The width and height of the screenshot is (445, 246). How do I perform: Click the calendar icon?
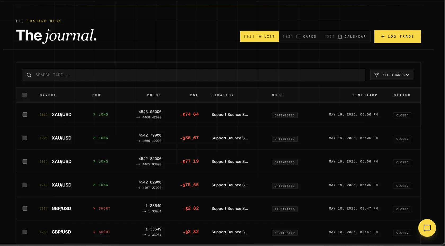340,36
